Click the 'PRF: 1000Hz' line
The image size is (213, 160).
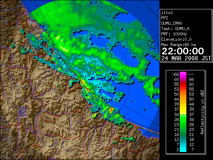pyautogui.click(x=174, y=34)
